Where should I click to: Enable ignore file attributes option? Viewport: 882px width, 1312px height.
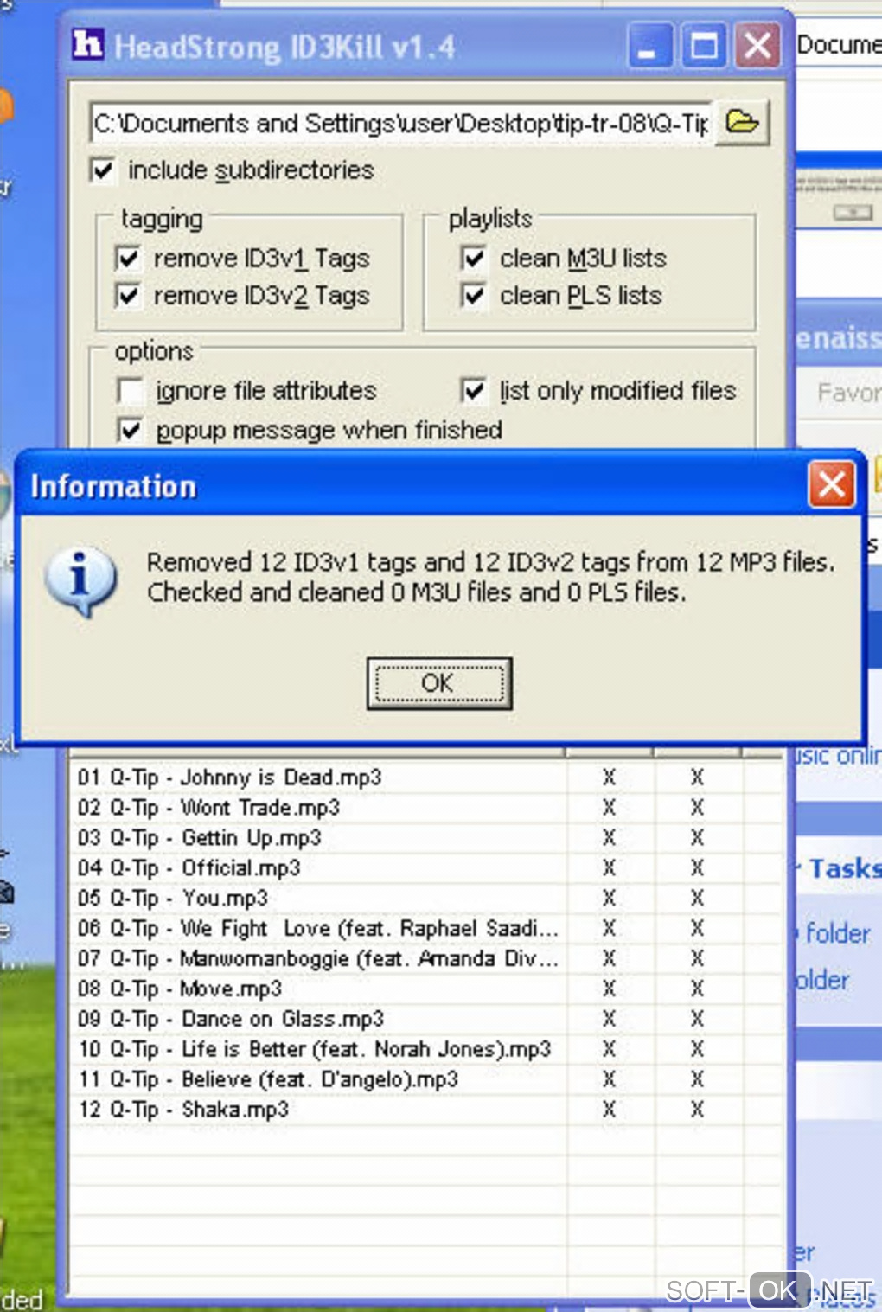(x=130, y=391)
